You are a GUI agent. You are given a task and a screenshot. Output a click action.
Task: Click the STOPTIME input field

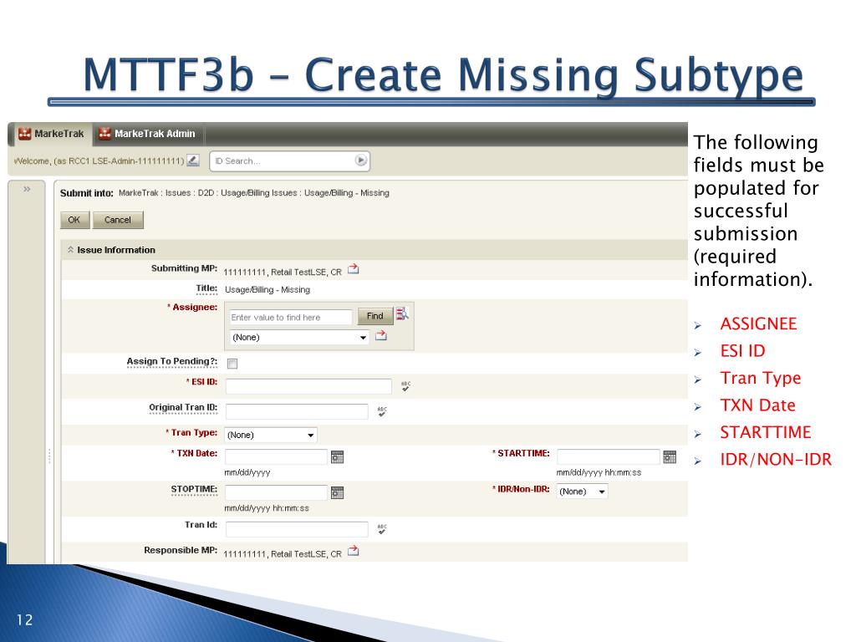point(276,493)
